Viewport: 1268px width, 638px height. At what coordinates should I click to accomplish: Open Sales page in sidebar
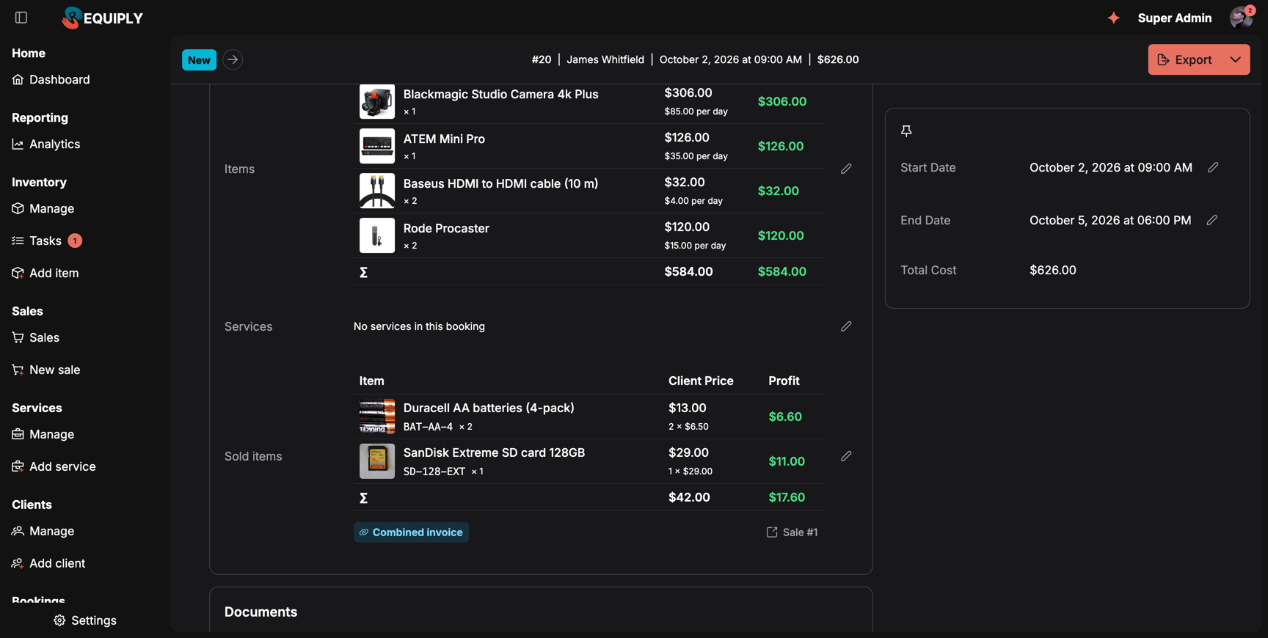pyautogui.click(x=35, y=337)
